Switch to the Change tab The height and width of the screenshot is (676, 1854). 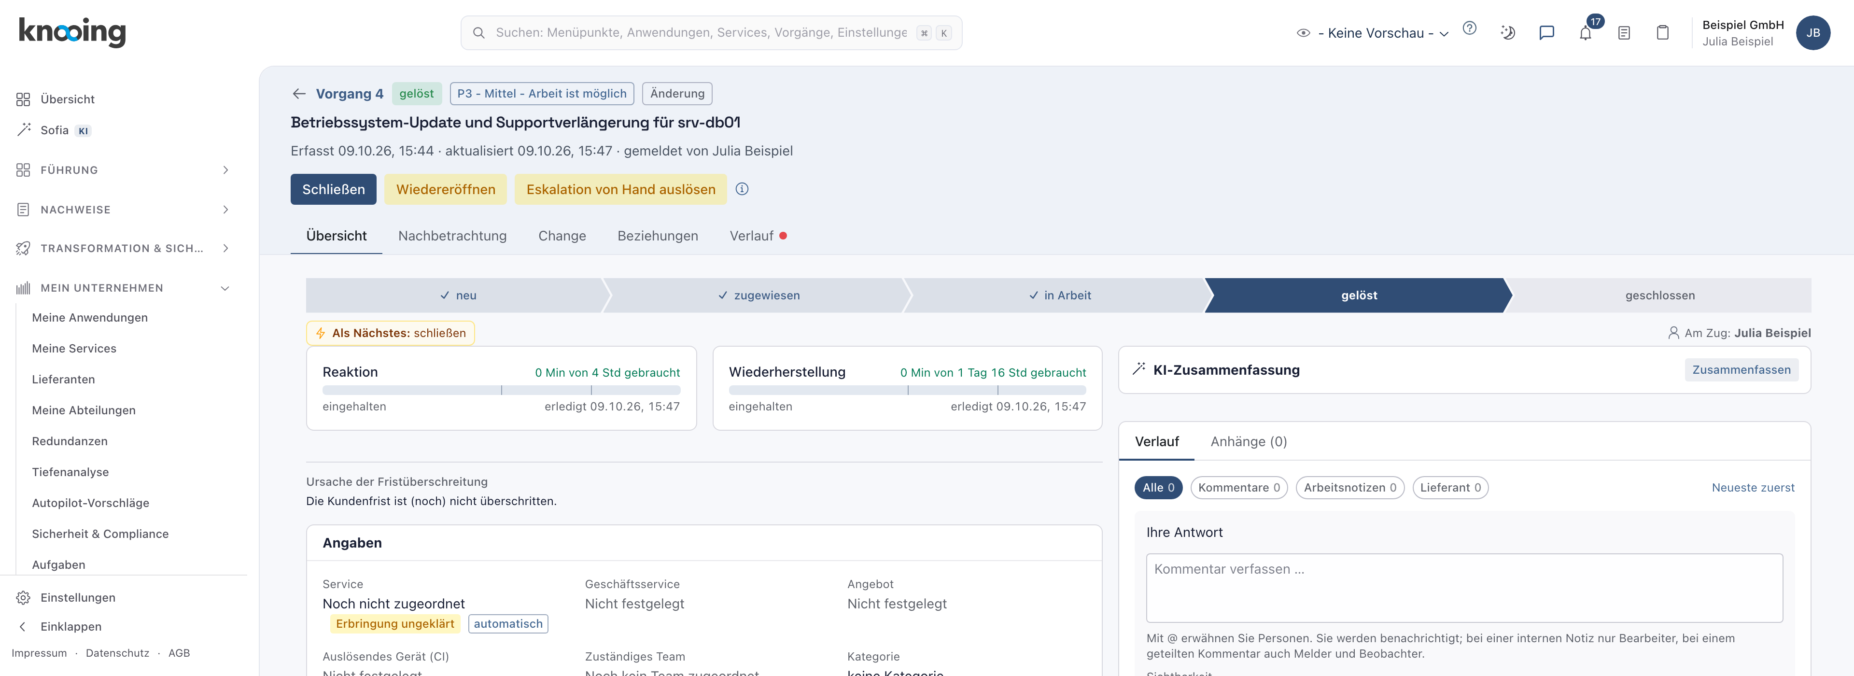[562, 236]
